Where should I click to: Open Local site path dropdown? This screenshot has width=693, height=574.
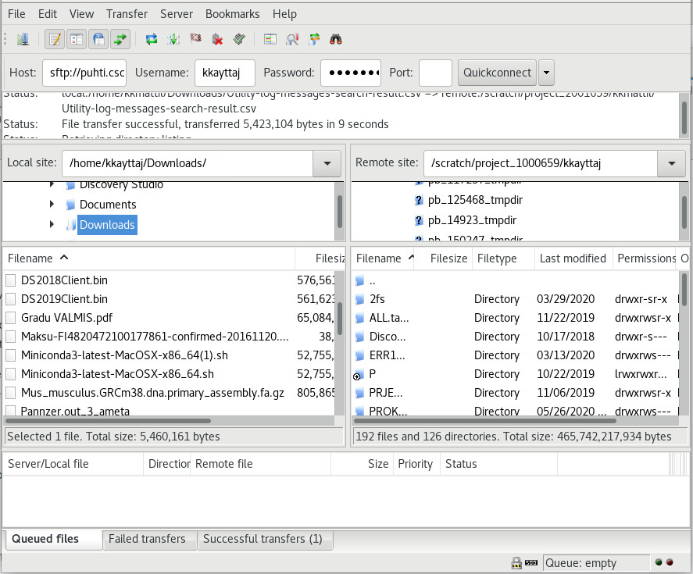[x=327, y=163]
